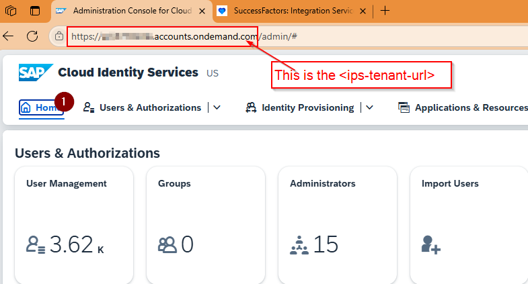The height and width of the screenshot is (284, 528).
Task: Reload the page with refresh icon
Action: coord(32,36)
